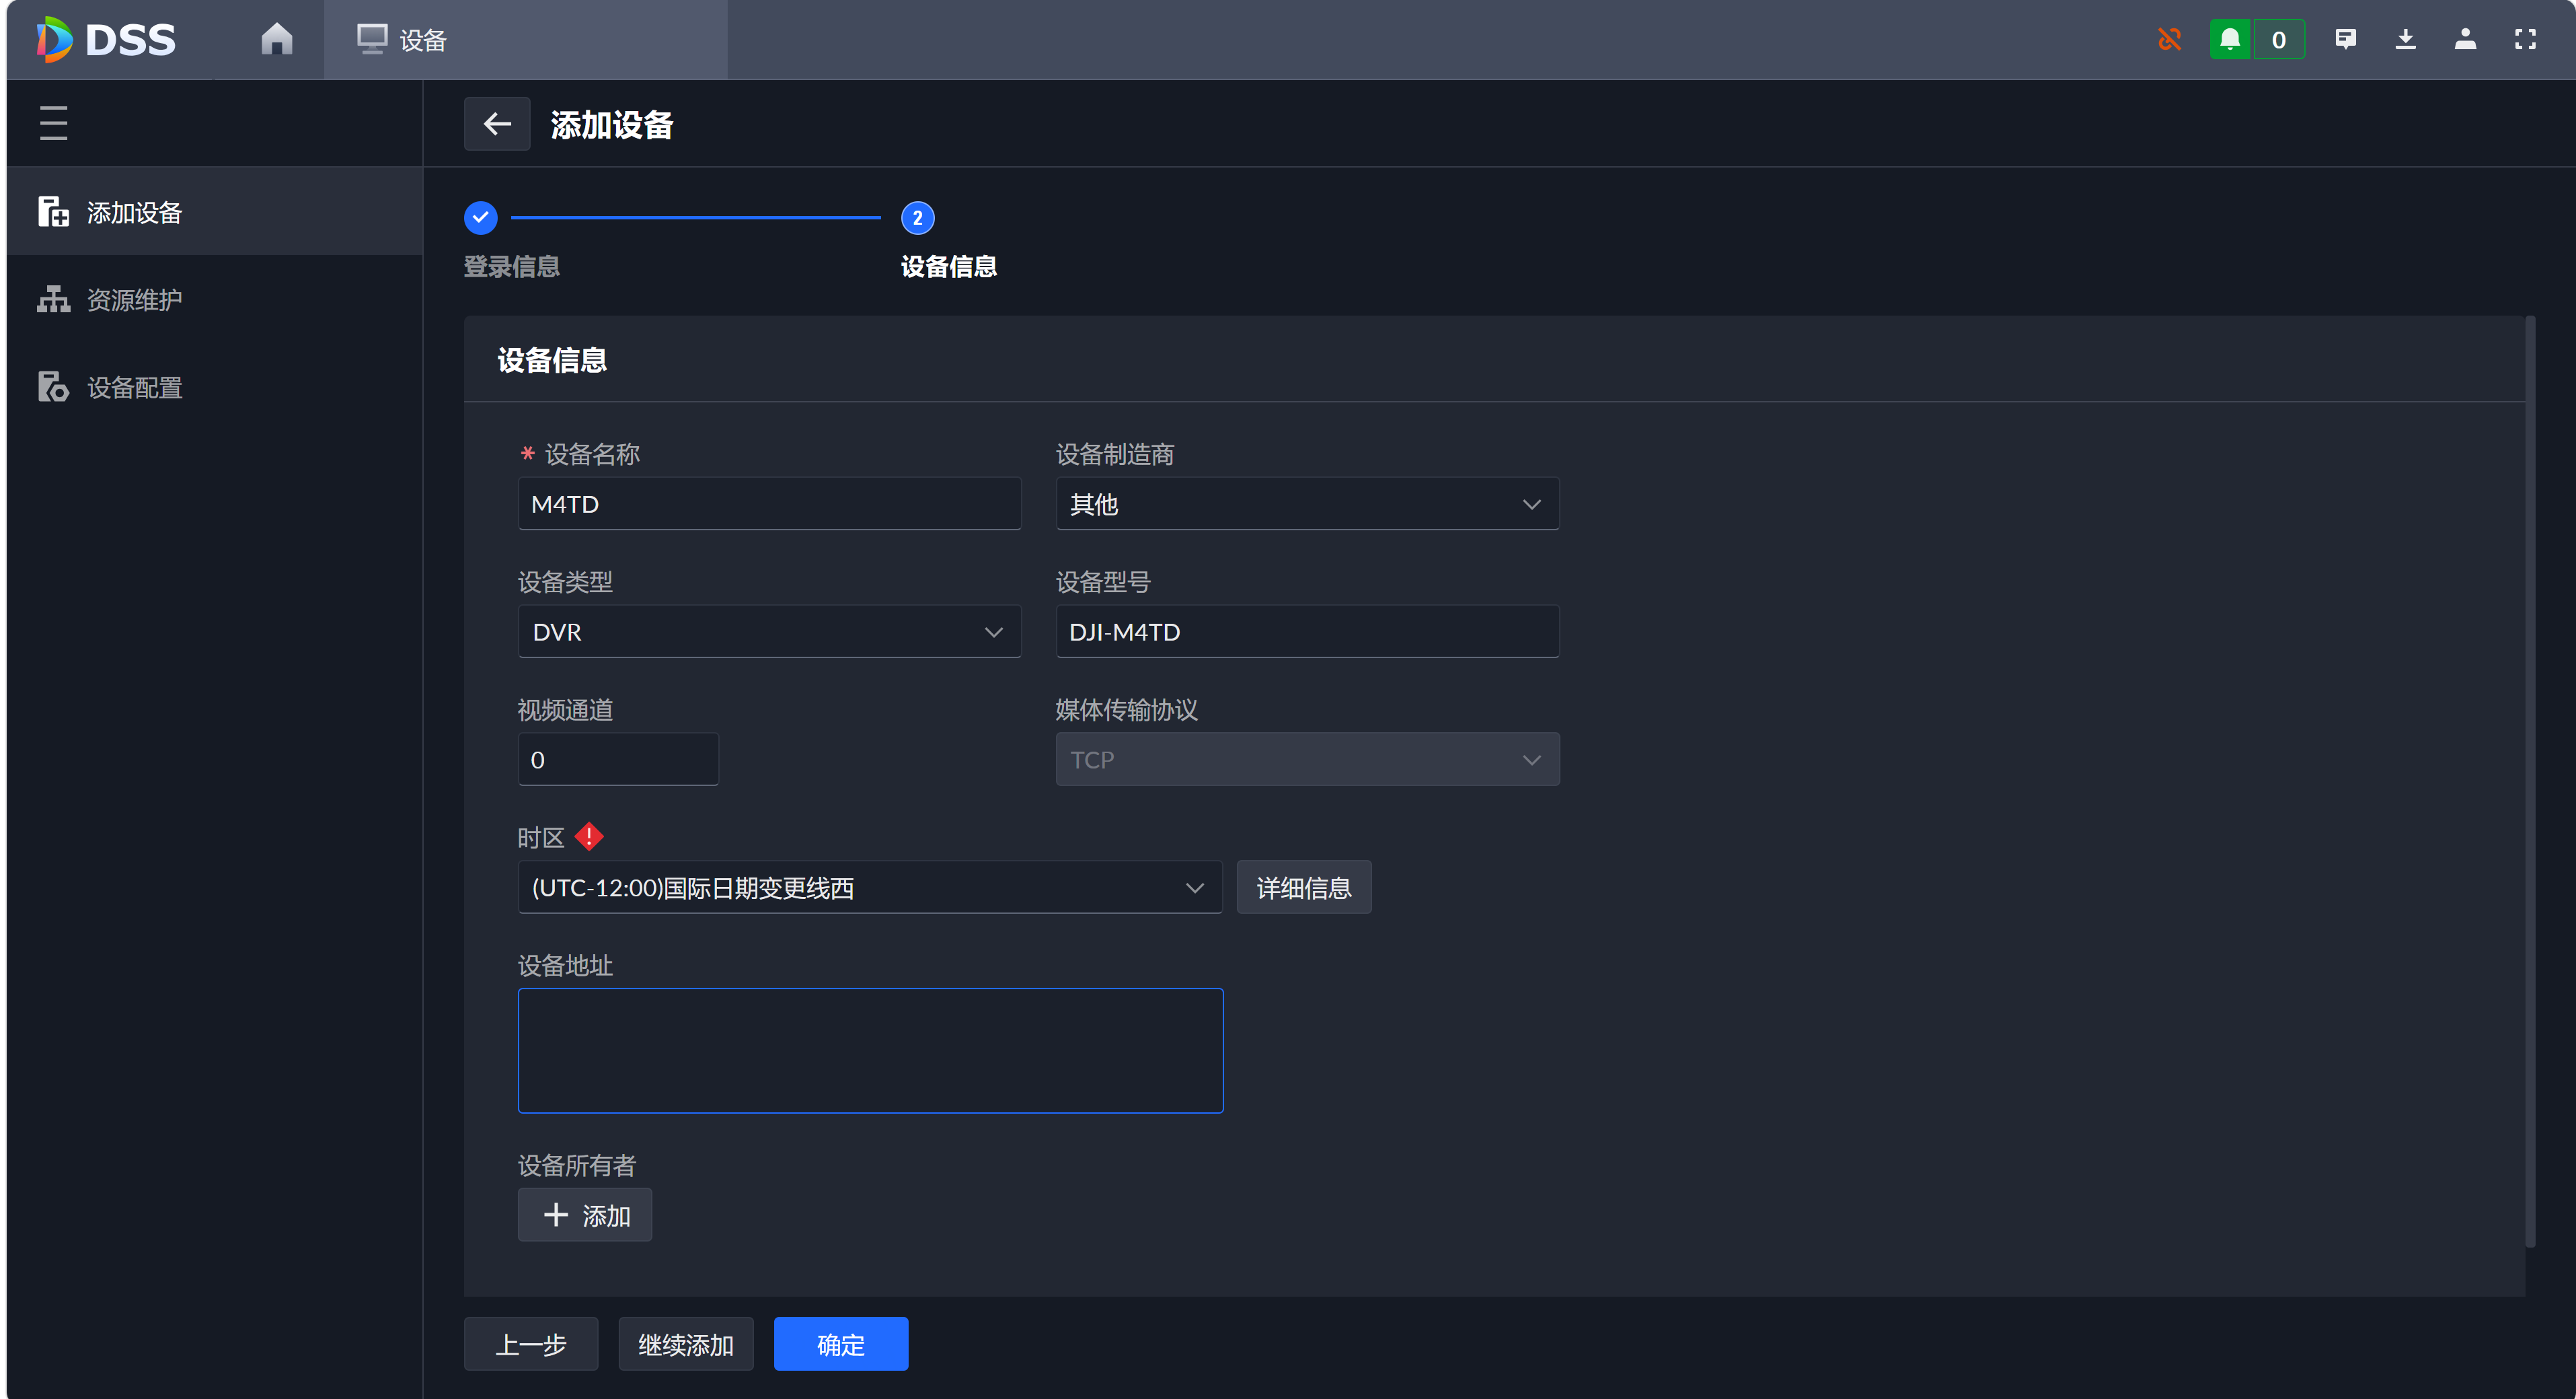Viewport: 2576px width, 1399px height.
Task: Click the orange disconnected link icon
Action: click(2169, 39)
